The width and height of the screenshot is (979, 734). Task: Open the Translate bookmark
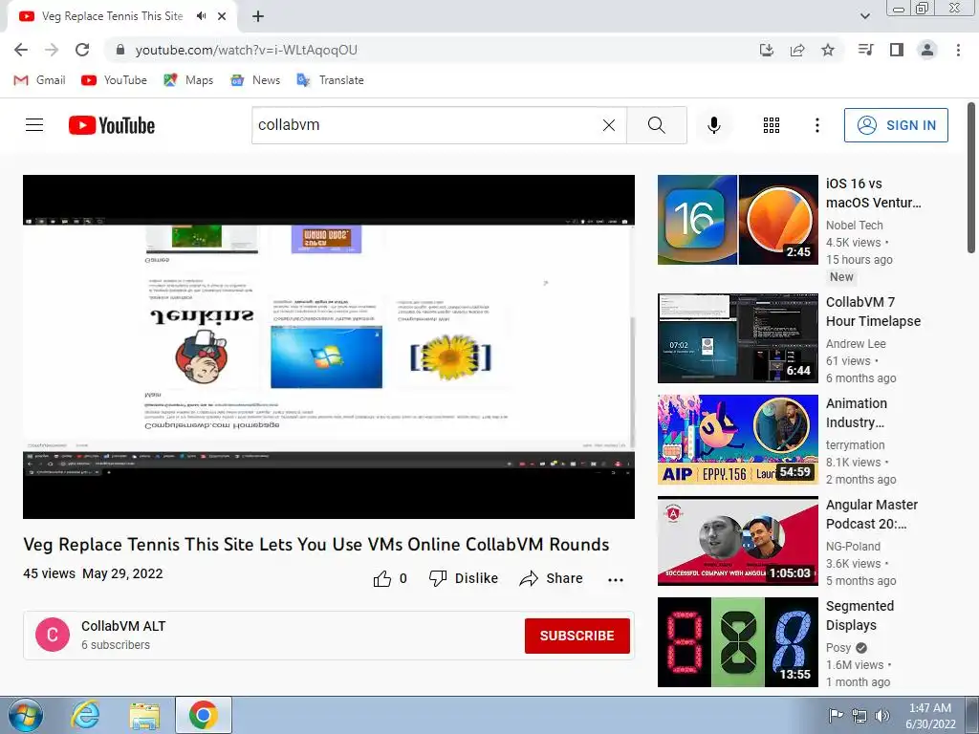pos(330,80)
